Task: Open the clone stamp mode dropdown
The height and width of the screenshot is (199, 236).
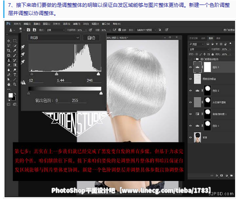Action: (x=55, y=30)
